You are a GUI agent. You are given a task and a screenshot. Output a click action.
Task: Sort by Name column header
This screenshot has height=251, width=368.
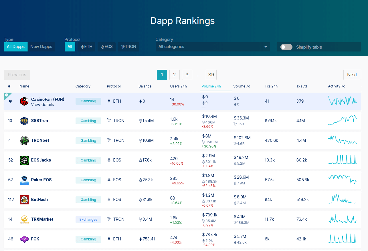tap(24, 86)
